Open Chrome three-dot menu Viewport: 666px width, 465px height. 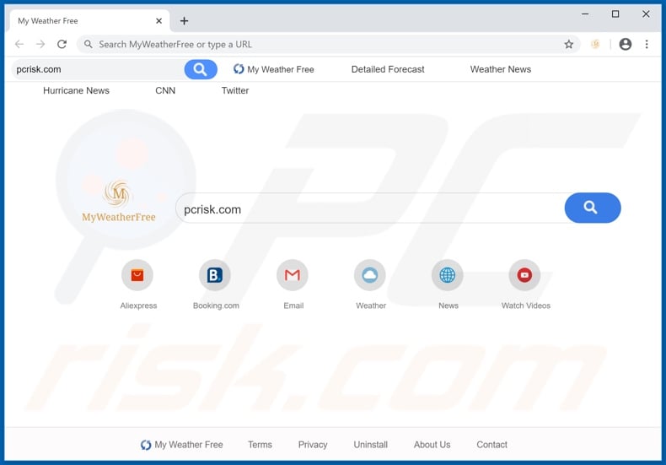647,44
